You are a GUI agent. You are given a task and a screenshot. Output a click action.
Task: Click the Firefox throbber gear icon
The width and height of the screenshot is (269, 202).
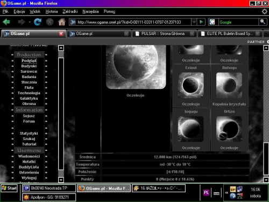(265, 11)
